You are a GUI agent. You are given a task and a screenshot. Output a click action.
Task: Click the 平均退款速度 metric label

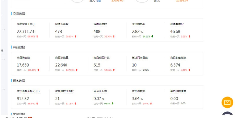pos(178,91)
